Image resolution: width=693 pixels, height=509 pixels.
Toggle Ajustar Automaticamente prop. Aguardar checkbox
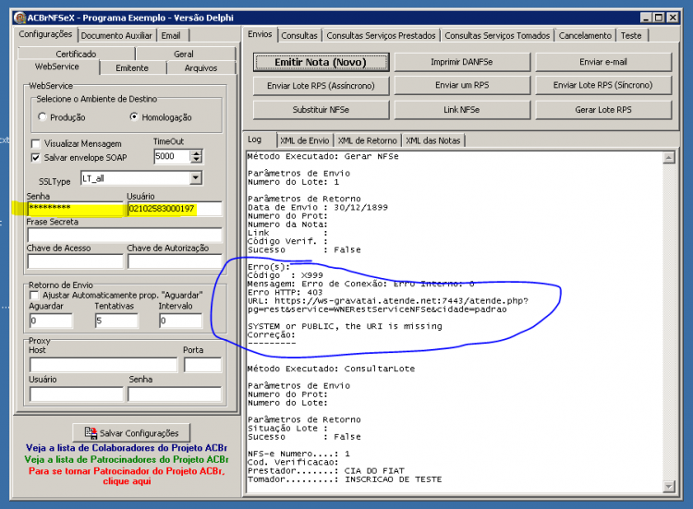[x=34, y=296]
